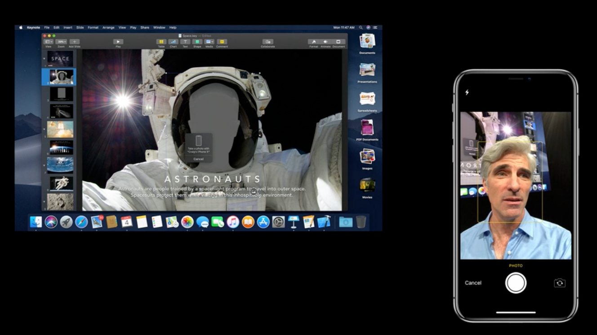Image resolution: width=597 pixels, height=335 pixels.
Task: Click the Spotlight search icon in menu bar
Action: [361, 27]
